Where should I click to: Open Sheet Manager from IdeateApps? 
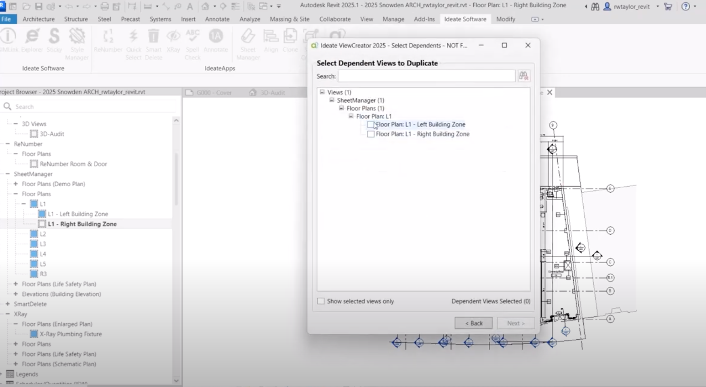[x=248, y=42]
